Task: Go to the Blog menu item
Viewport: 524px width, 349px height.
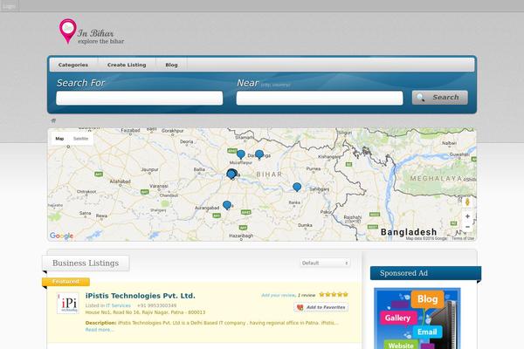Action: tap(171, 65)
